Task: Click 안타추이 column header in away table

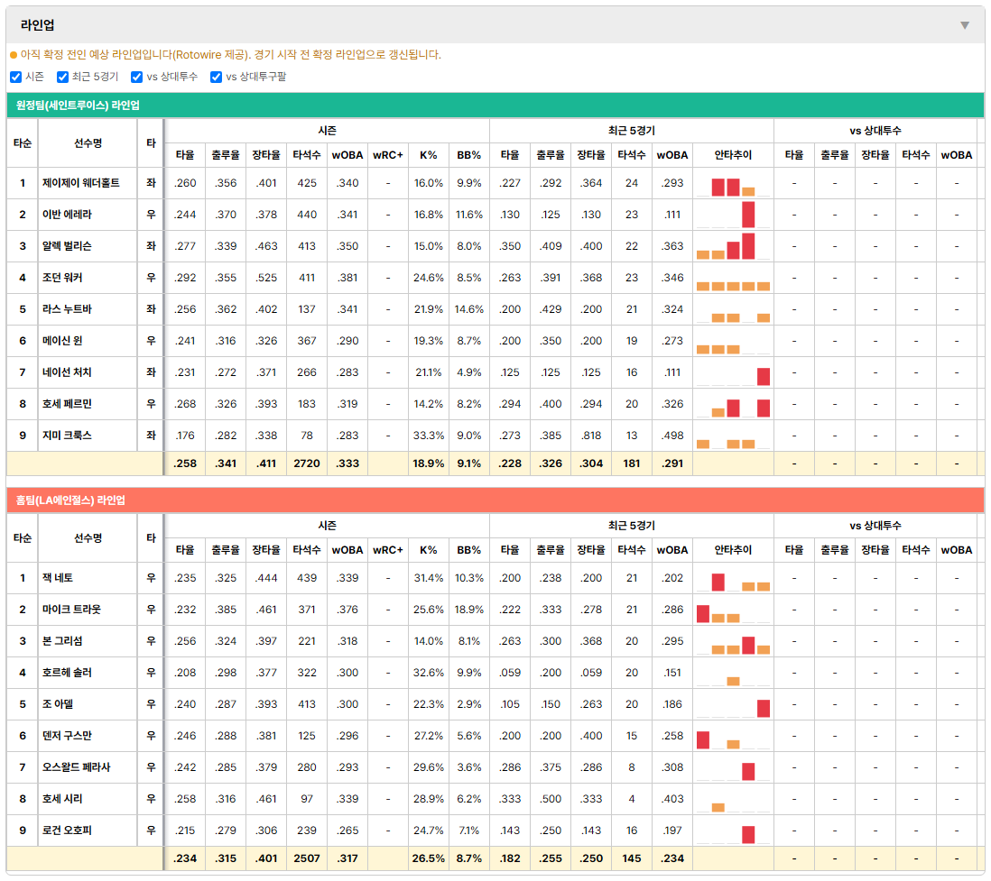Action: point(733,155)
